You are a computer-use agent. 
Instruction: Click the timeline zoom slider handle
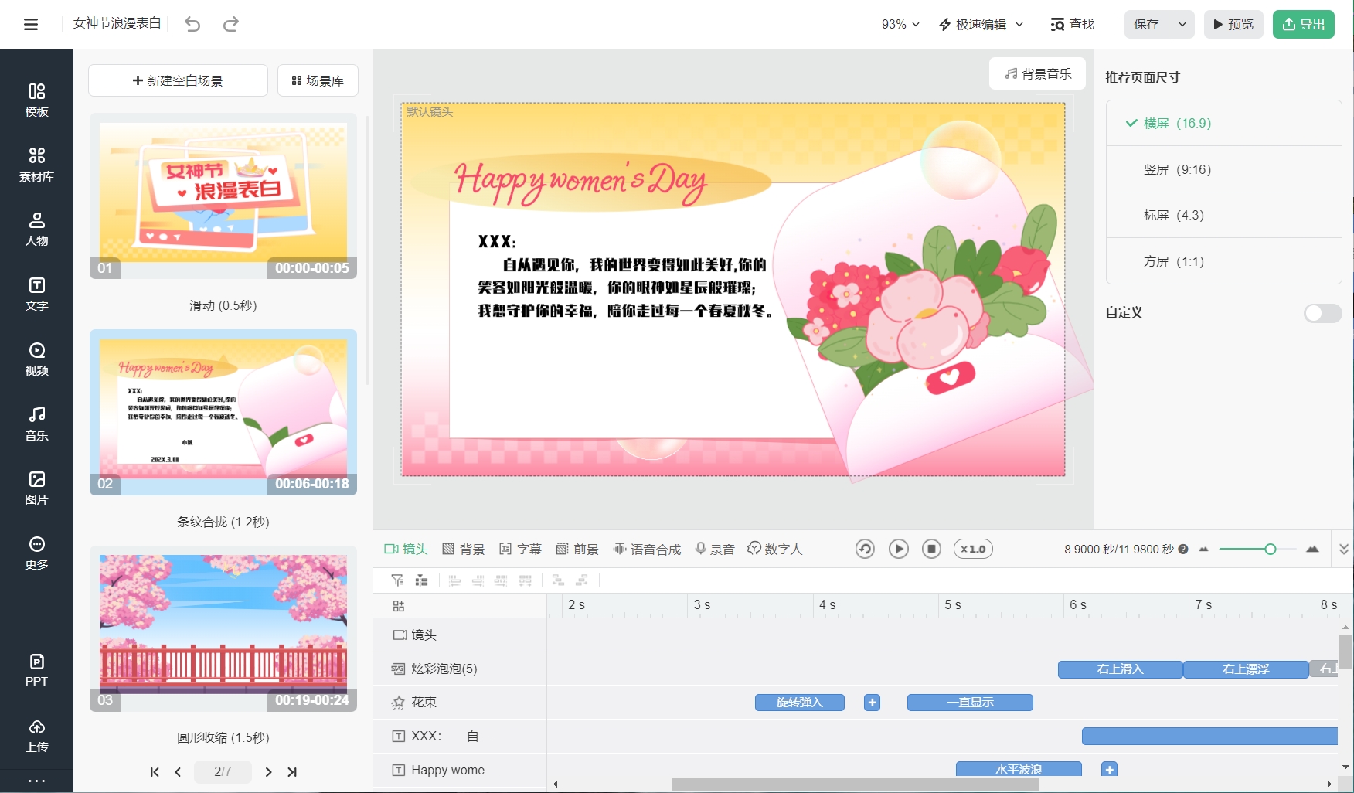(1270, 549)
